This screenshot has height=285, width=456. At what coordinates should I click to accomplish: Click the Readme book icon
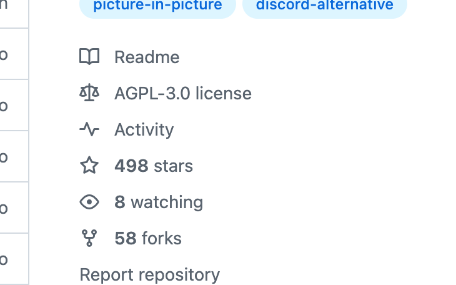pyautogui.click(x=89, y=56)
